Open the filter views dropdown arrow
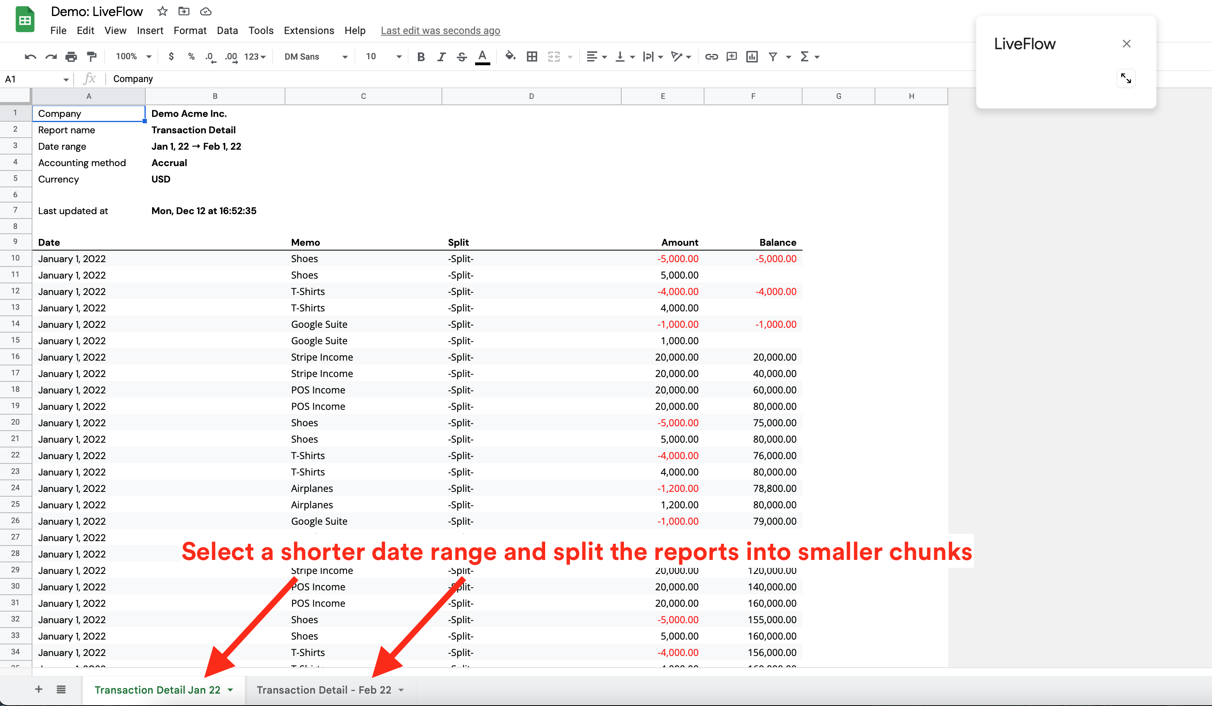 [x=788, y=57]
